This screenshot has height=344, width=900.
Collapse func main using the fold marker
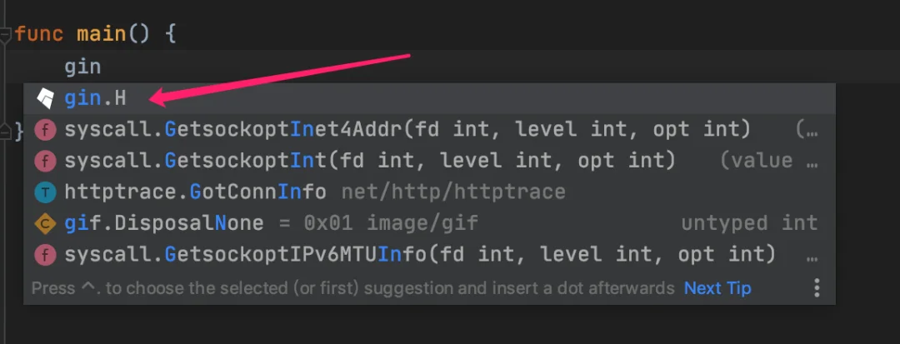coord(5,36)
